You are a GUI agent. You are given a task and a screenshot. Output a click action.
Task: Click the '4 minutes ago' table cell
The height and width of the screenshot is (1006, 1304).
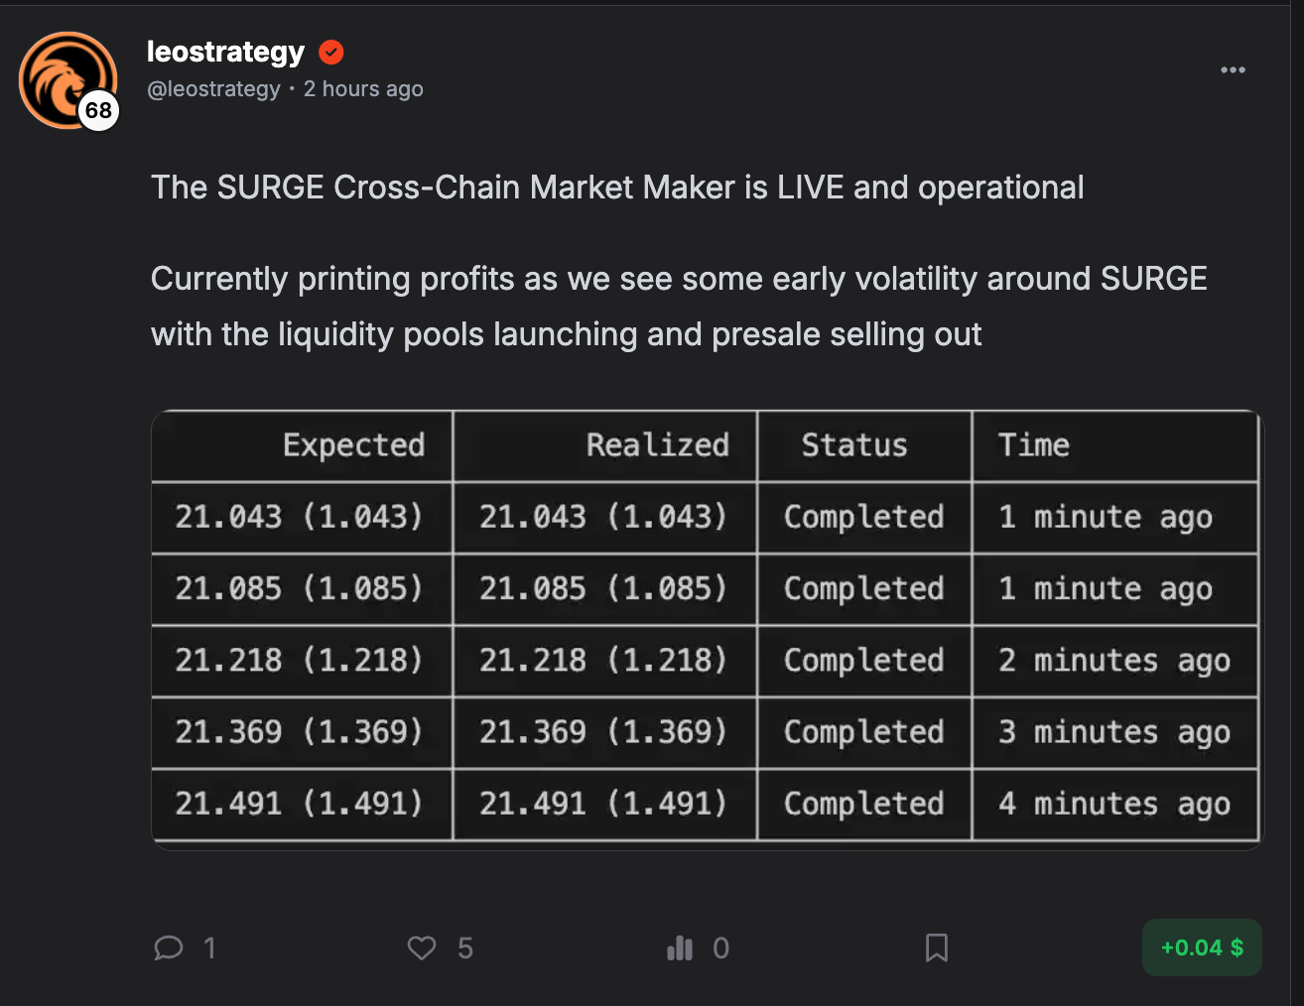tap(1113, 804)
